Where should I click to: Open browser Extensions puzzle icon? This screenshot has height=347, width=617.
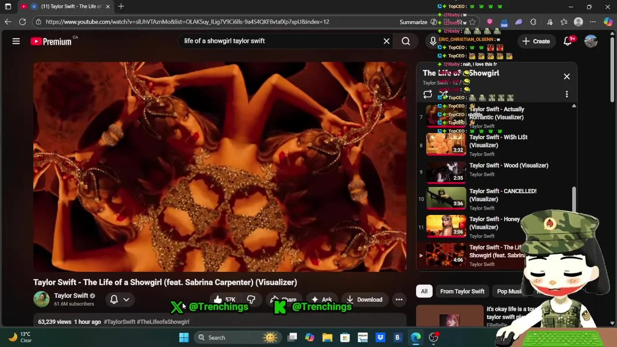(533, 22)
